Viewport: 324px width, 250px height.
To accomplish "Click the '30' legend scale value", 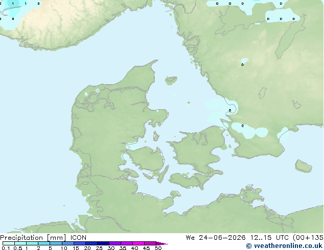I will (x=111, y=248).
